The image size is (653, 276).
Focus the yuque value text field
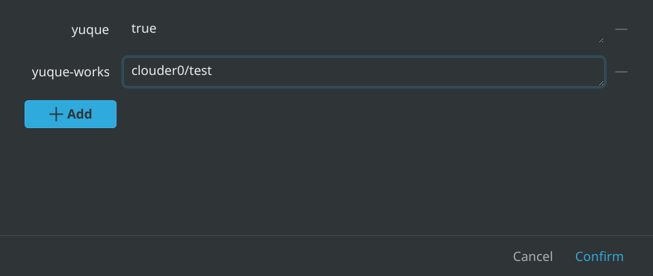(363, 29)
